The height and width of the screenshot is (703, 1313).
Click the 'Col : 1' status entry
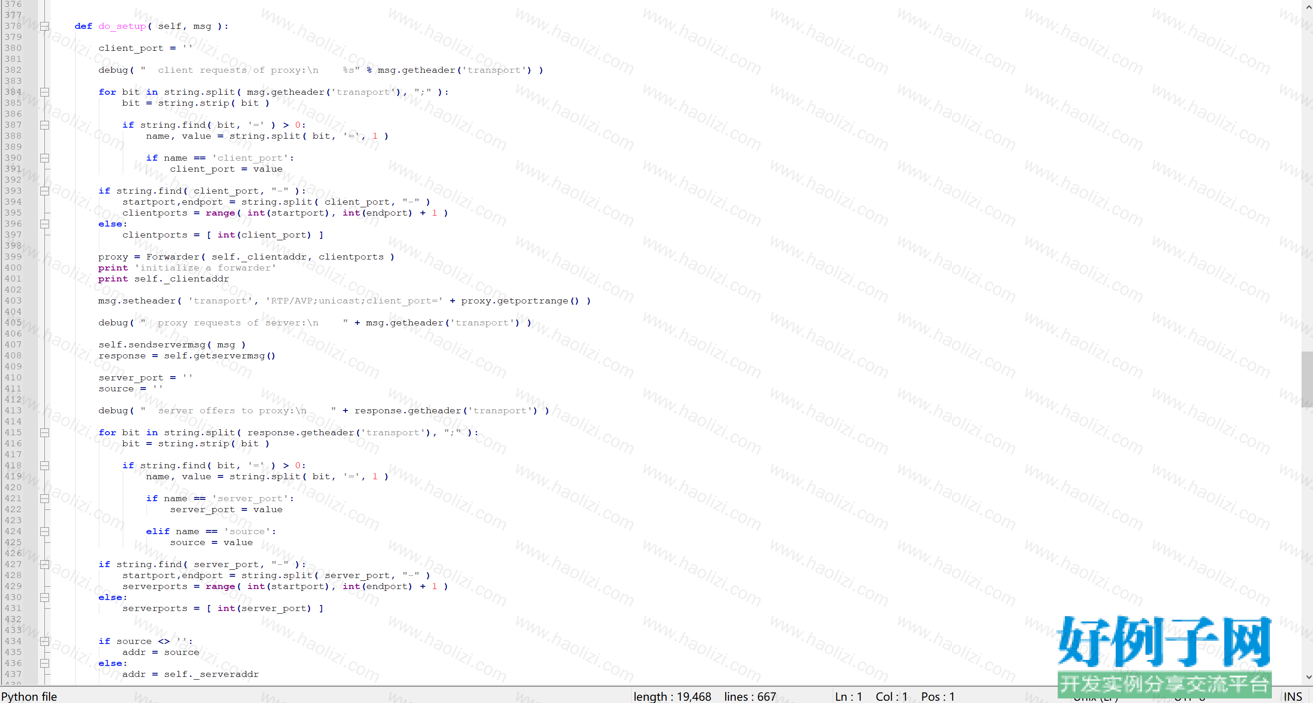(x=891, y=697)
